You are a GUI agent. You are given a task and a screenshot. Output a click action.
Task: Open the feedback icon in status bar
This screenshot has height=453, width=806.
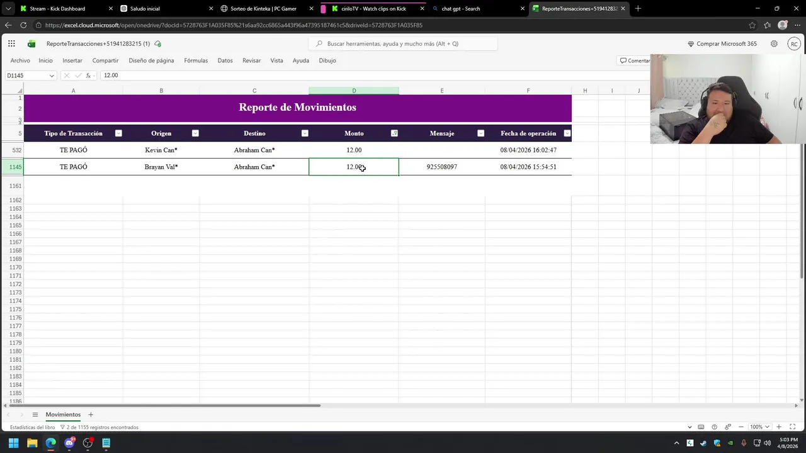pyautogui.click(x=728, y=427)
